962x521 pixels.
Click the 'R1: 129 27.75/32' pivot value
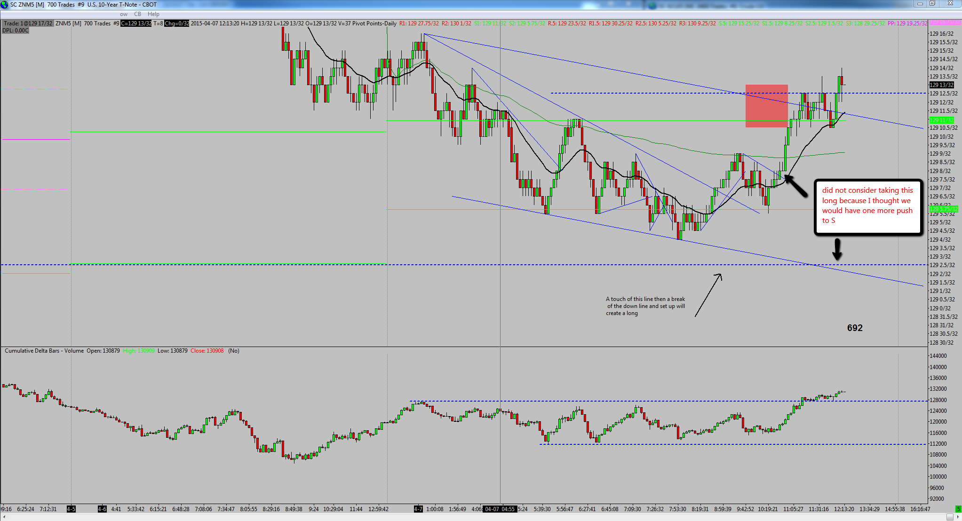point(419,24)
